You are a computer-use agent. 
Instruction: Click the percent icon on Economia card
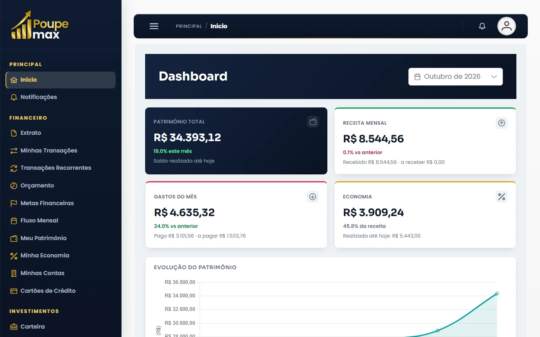(502, 197)
